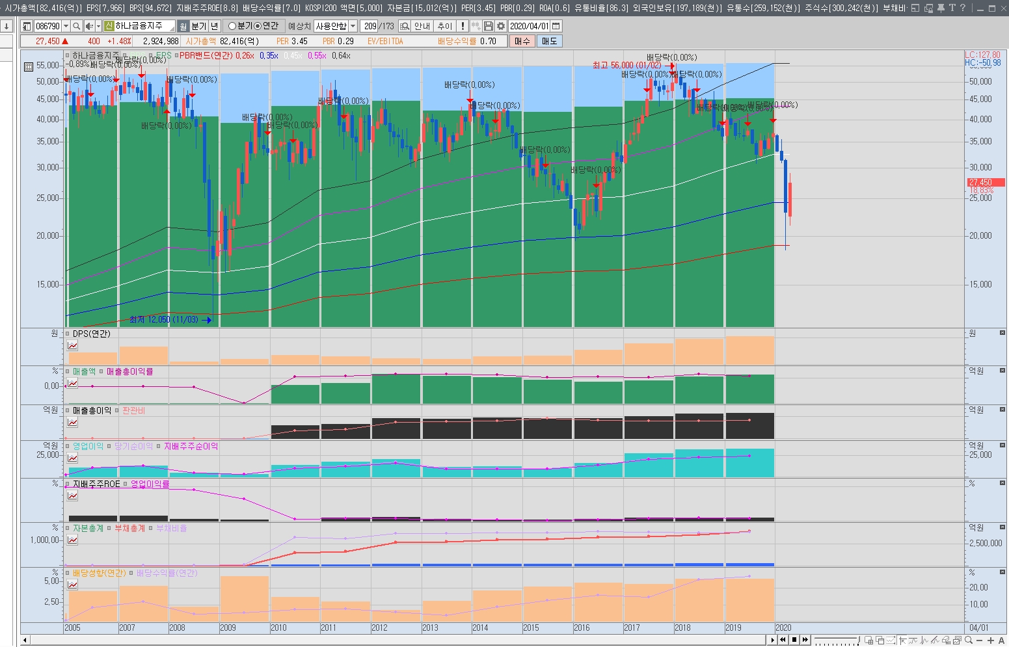The width and height of the screenshot is (1009, 647).
Task: Open the chart settings gear icon
Action: pyautogui.click(x=500, y=26)
